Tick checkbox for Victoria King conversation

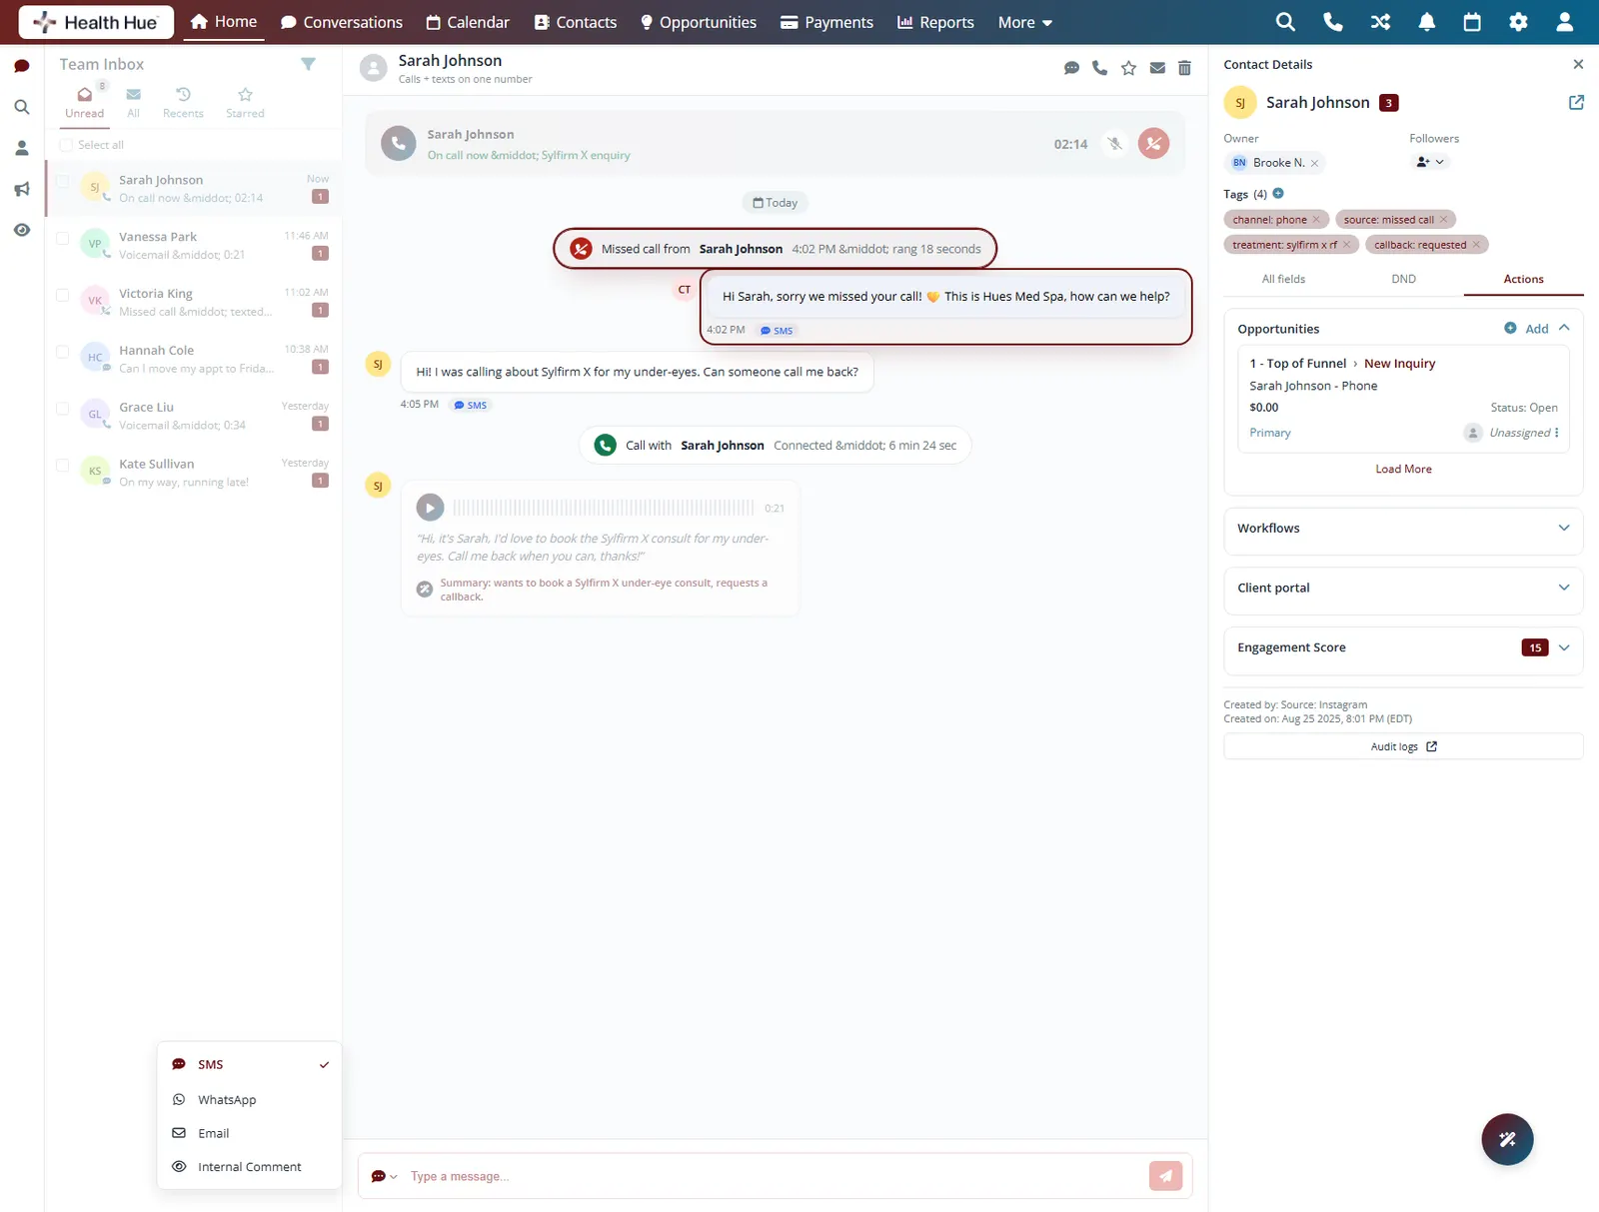point(62,295)
